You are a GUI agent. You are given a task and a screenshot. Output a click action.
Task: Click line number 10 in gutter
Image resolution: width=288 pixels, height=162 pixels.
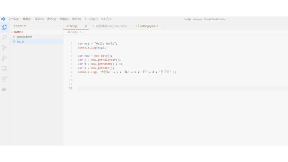click(70, 80)
